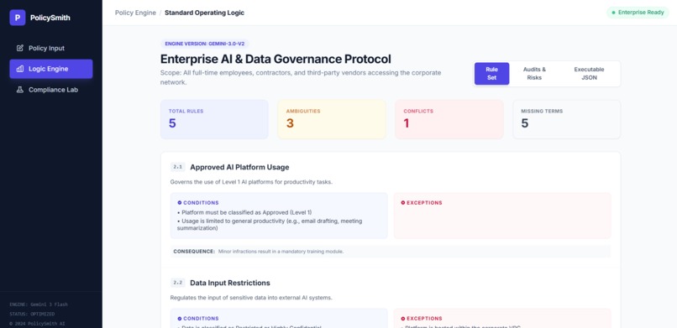Open the Ambiguities stat card
This screenshot has height=328, width=677.
332,119
